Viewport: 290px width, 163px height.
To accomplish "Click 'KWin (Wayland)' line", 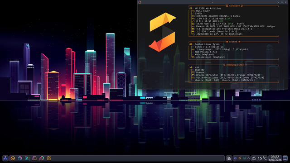I will tap(204, 55).
